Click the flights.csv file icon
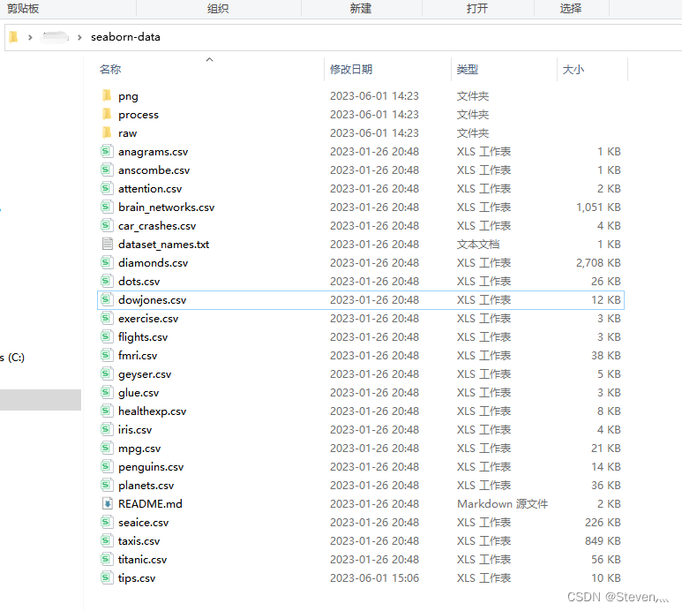This screenshot has width=682, height=611. click(x=107, y=336)
